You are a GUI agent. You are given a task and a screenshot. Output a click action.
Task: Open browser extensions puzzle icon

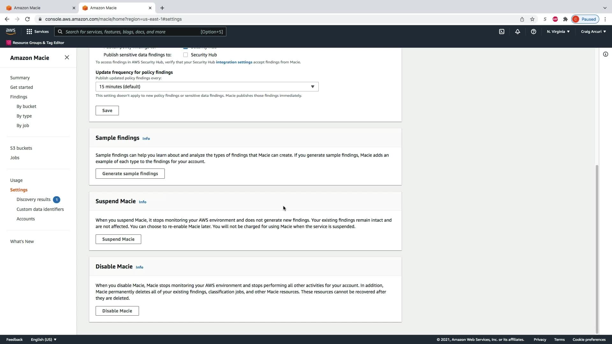point(565,19)
